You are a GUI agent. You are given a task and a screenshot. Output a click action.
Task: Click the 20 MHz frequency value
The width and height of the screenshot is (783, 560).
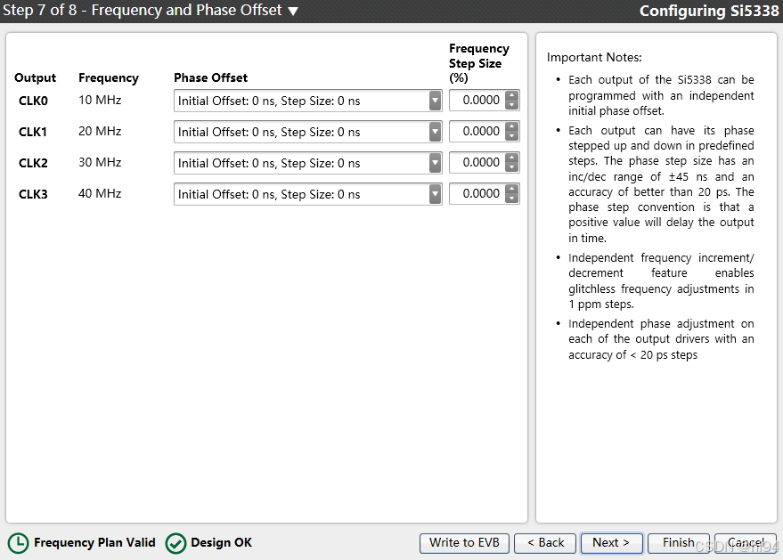pos(100,131)
